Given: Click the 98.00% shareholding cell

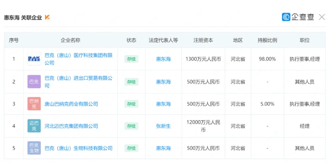Looking at the screenshot, I should tap(267, 59).
